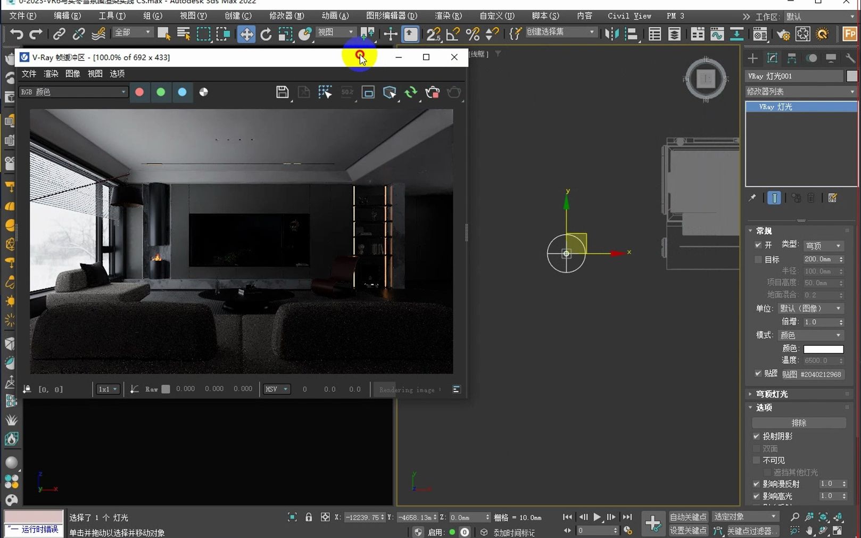
Task: Open the 模式 dropdown set to 颜色
Action: coord(810,335)
